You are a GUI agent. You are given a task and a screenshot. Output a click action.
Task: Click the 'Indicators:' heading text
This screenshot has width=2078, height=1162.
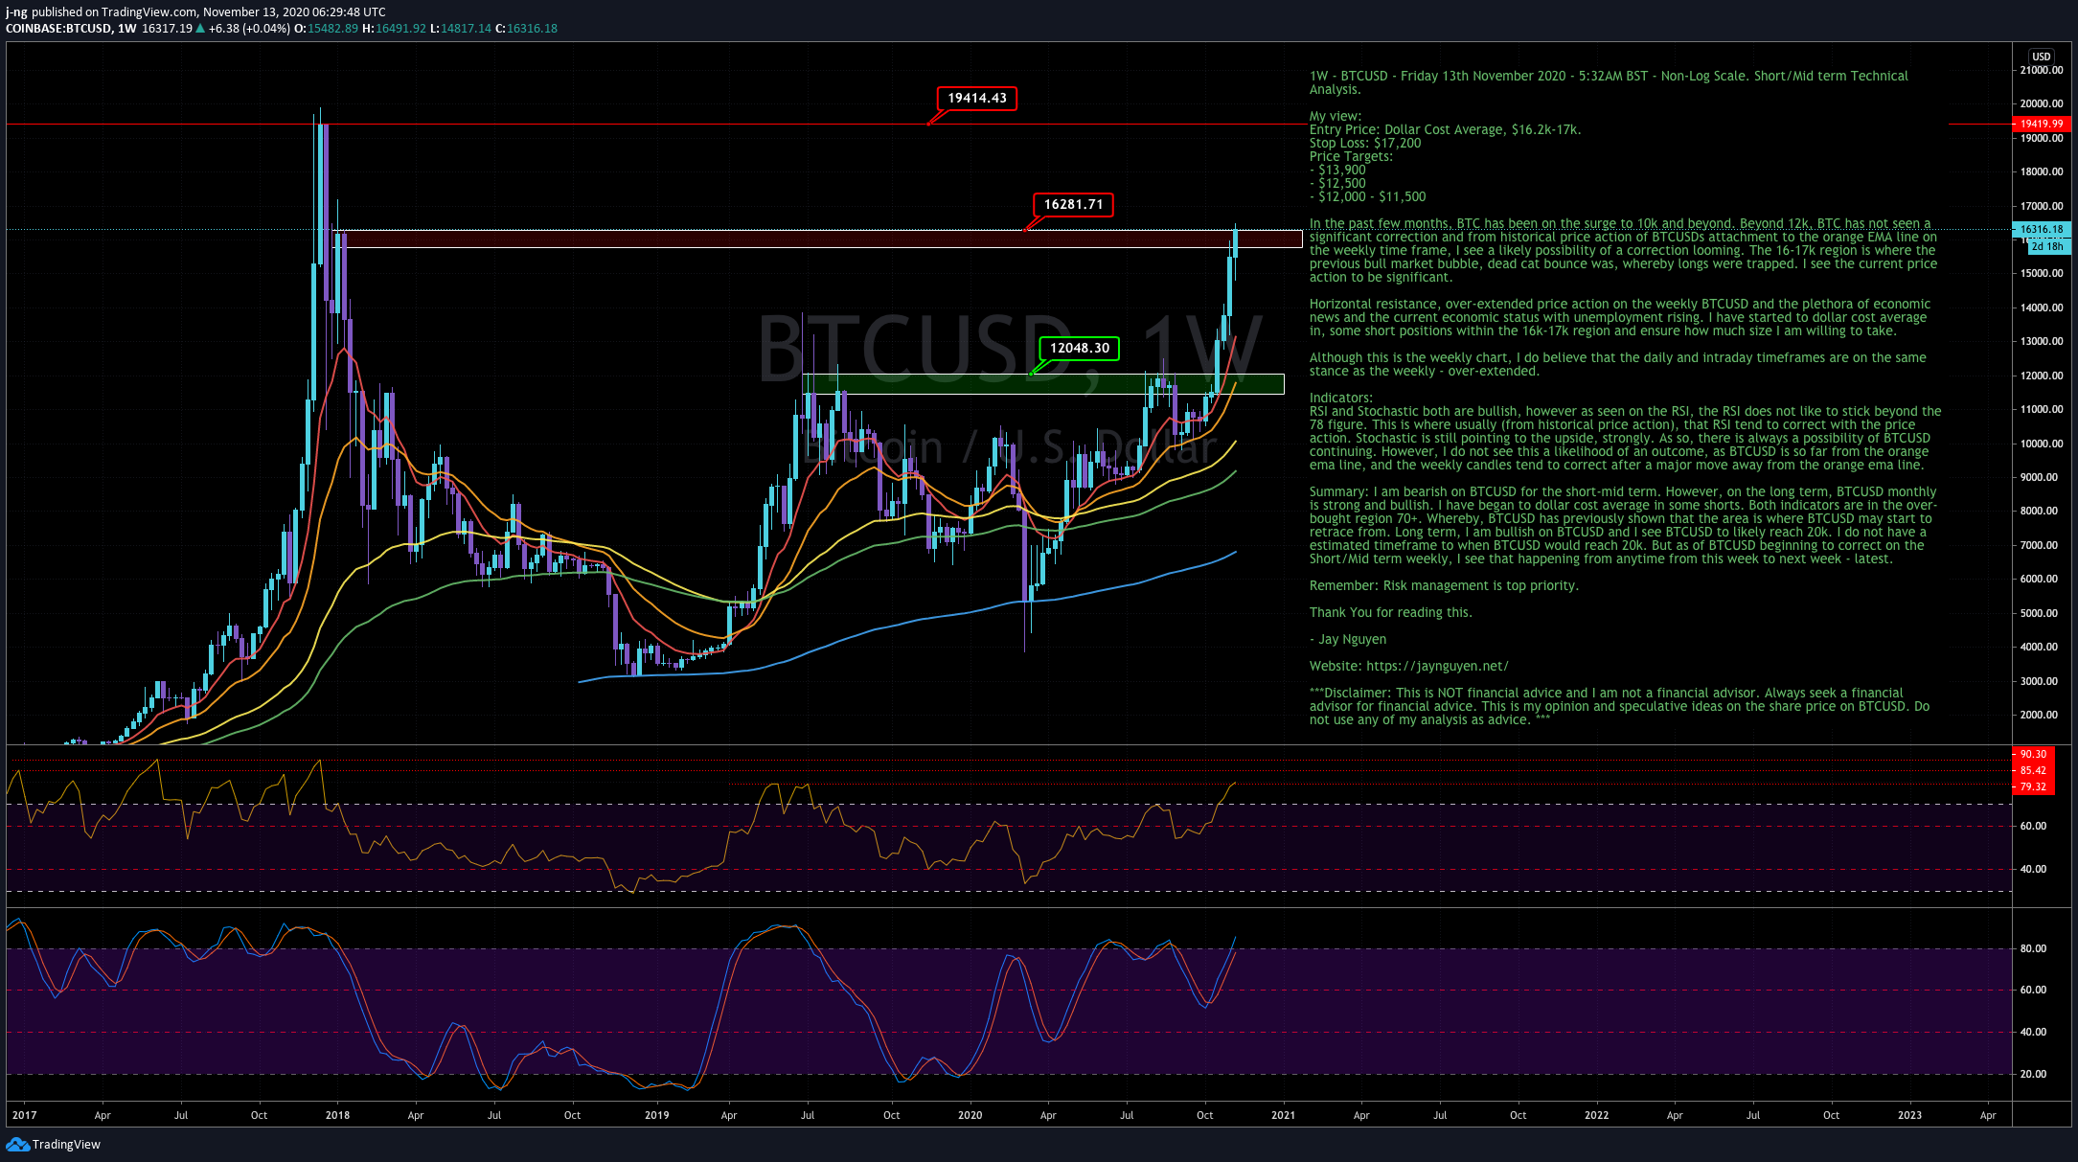click(1341, 398)
